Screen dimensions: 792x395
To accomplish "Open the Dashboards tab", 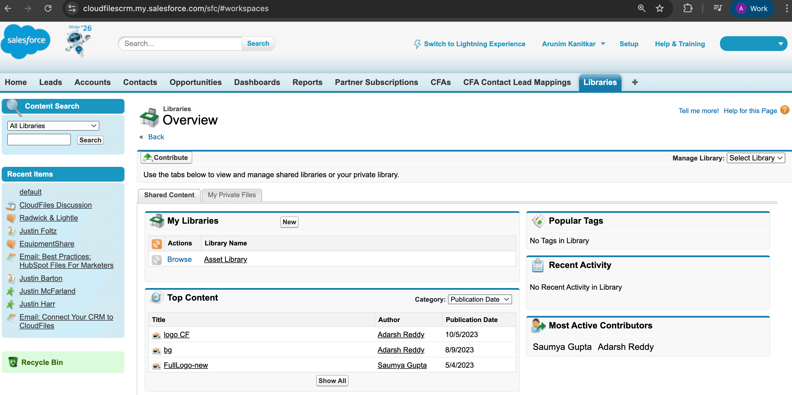I will 257,82.
